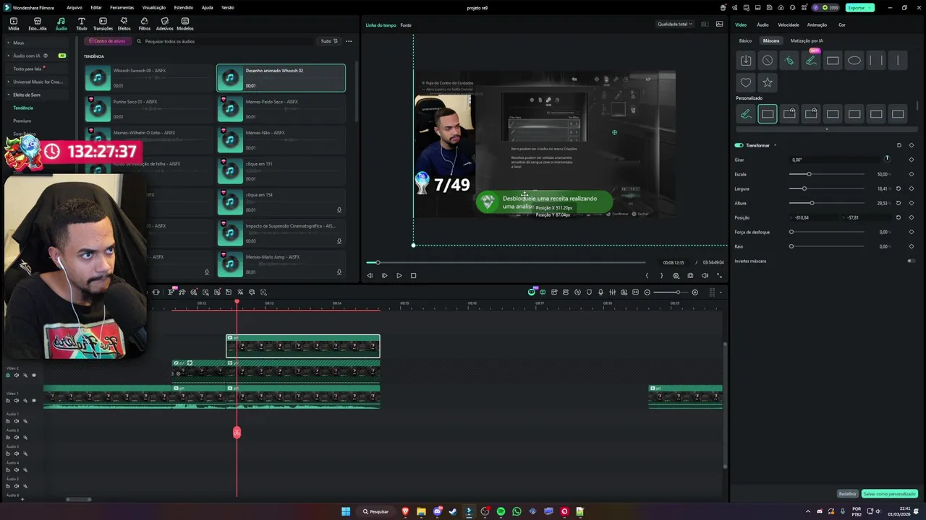Viewport: 926px width, 520px height.
Task: Lock the Vídeo 1 track
Action: (8, 400)
